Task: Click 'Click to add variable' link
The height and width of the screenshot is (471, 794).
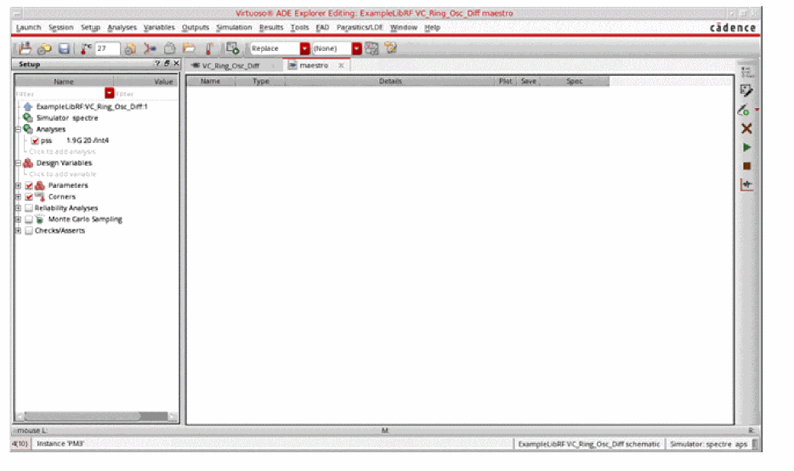Action: [62, 173]
